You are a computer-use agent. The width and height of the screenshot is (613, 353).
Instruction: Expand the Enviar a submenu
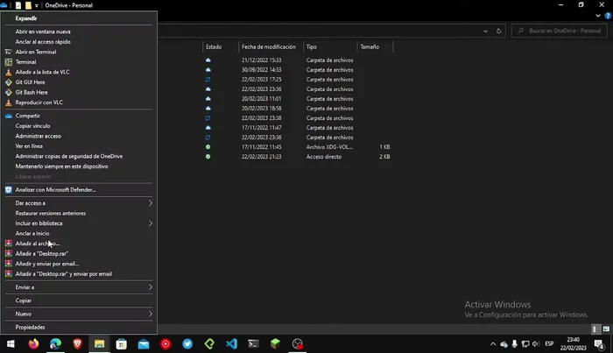pos(79,287)
